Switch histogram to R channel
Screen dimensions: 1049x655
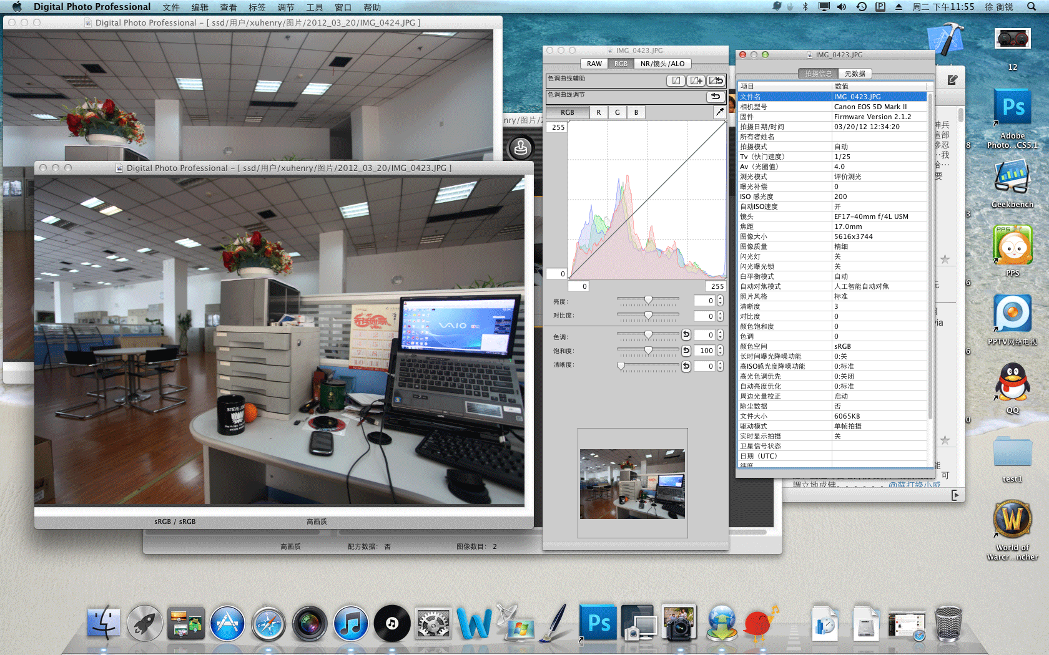[x=598, y=112]
